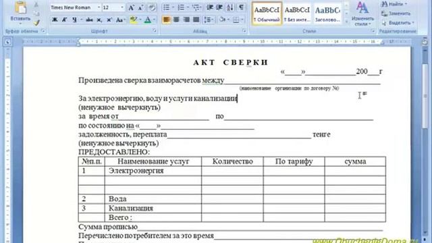Open the Change Case Aa menu
The image size is (432, 243).
click(x=120, y=20)
